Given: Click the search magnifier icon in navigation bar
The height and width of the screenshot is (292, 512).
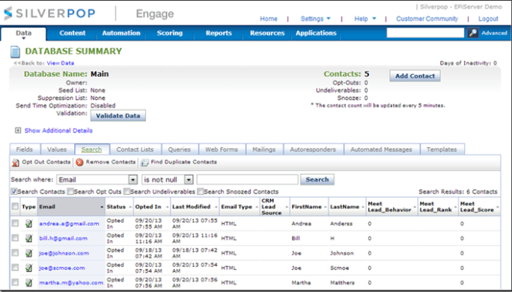Looking at the screenshot, I should 473,33.
